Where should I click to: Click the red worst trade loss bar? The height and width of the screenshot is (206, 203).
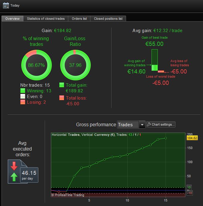point(161,72)
